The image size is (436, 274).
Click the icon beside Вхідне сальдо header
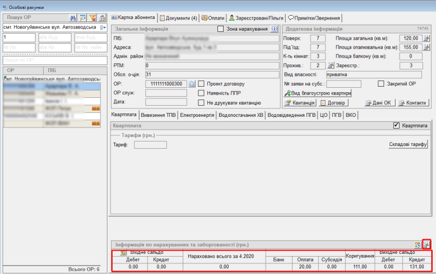coord(124,253)
